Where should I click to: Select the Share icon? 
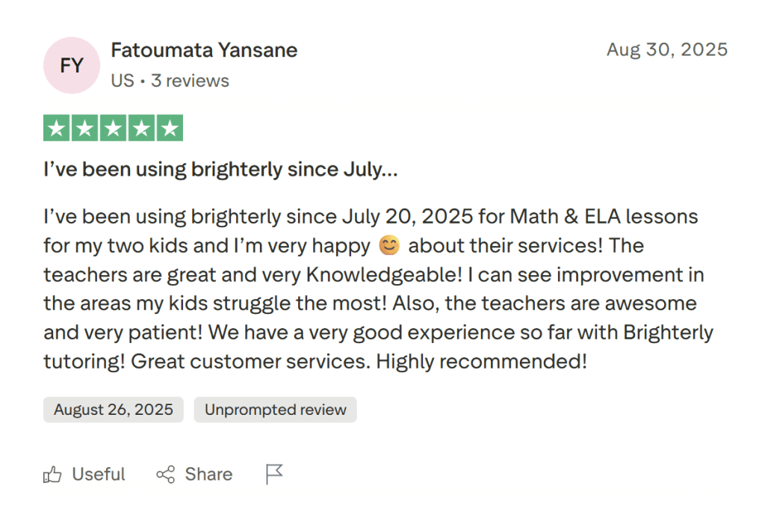(167, 474)
